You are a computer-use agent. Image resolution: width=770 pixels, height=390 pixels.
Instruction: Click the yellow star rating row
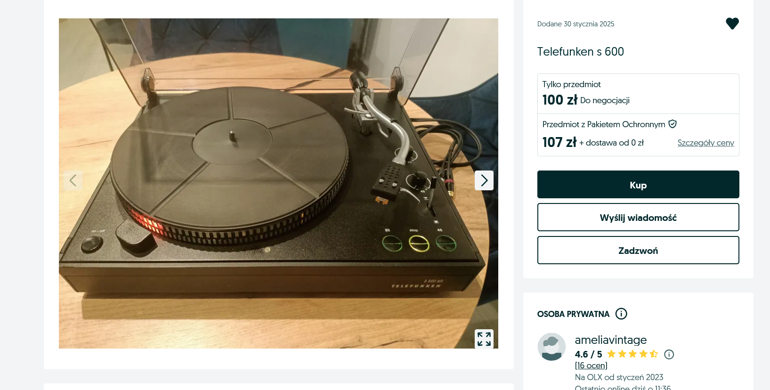[632, 354]
